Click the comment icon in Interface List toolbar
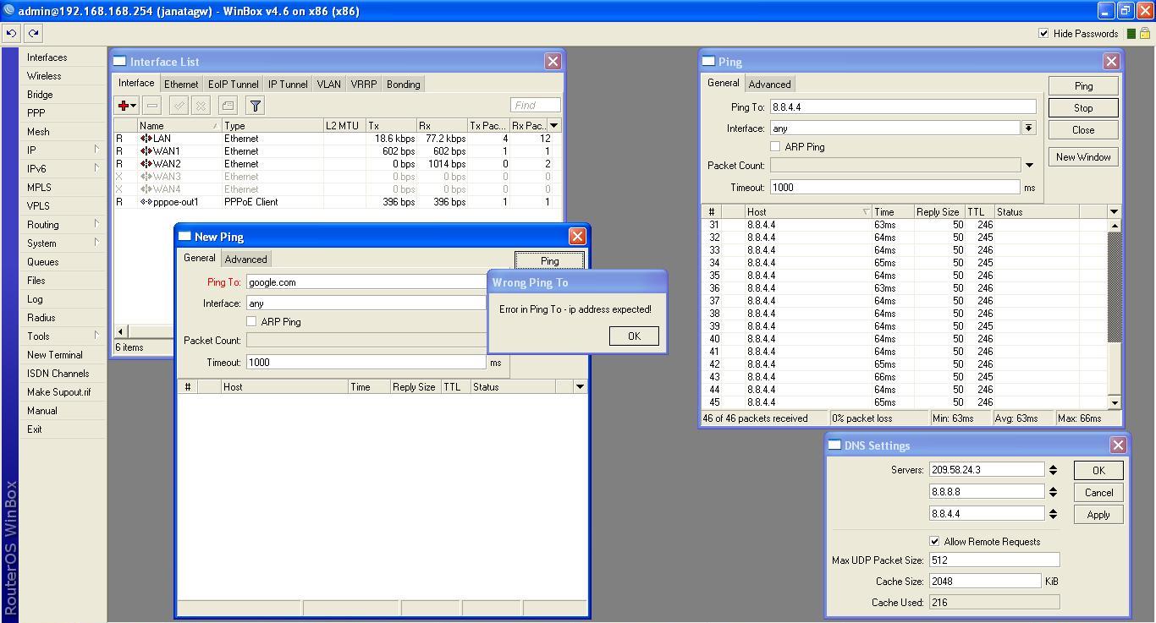Screen dimensions: 1156x623 tap(228, 106)
